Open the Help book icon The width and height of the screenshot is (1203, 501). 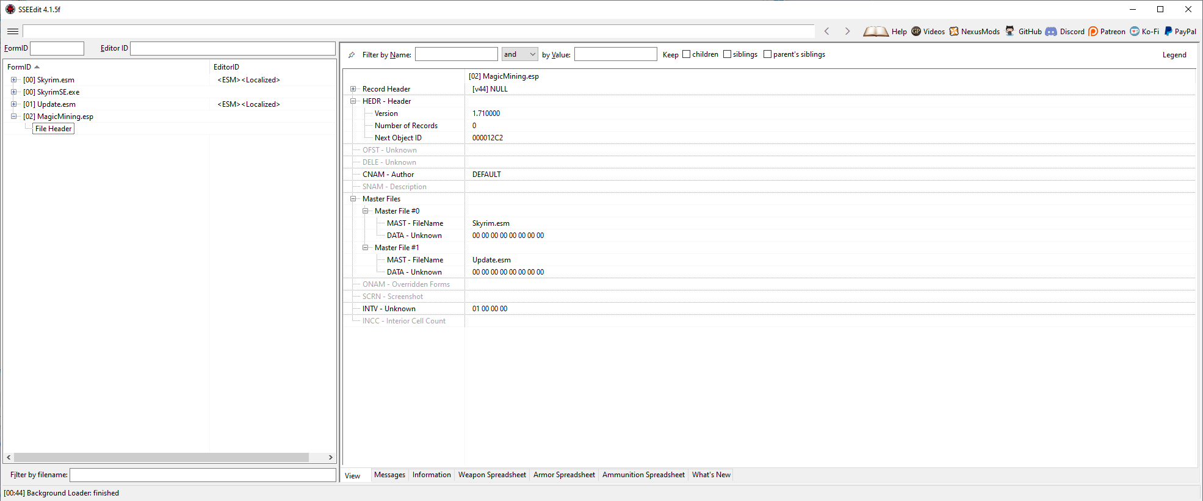coord(876,31)
